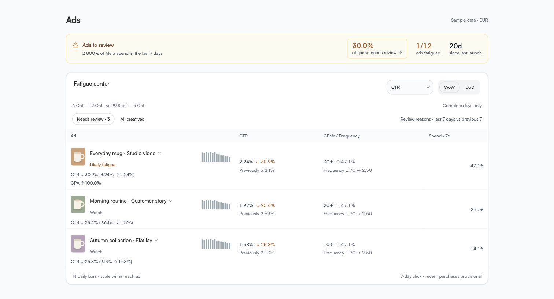Expand the Everyday mug · Studio video chevron
554x299 pixels.
tap(160, 153)
